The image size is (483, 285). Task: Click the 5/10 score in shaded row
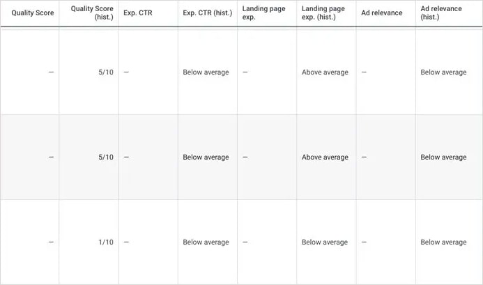(106, 157)
